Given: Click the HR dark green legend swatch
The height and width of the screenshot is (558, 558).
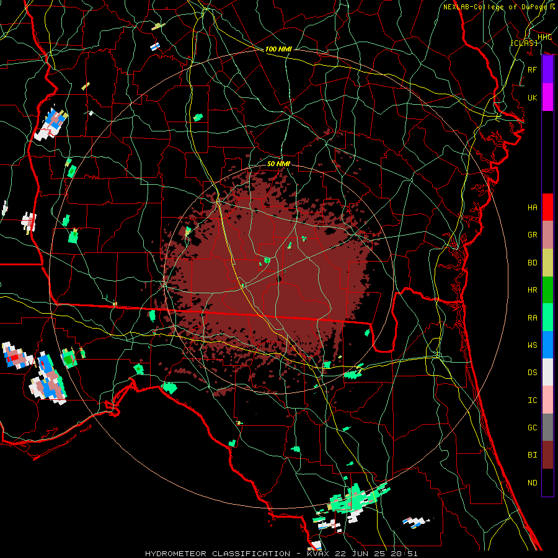Looking at the screenshot, I should coord(547,290).
